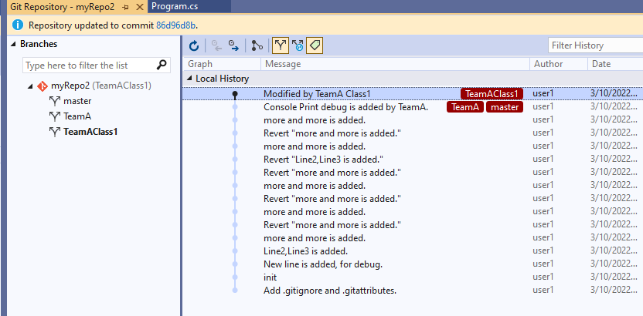Open commit link 86d96d8b
The image size is (643, 316).
pyautogui.click(x=176, y=25)
